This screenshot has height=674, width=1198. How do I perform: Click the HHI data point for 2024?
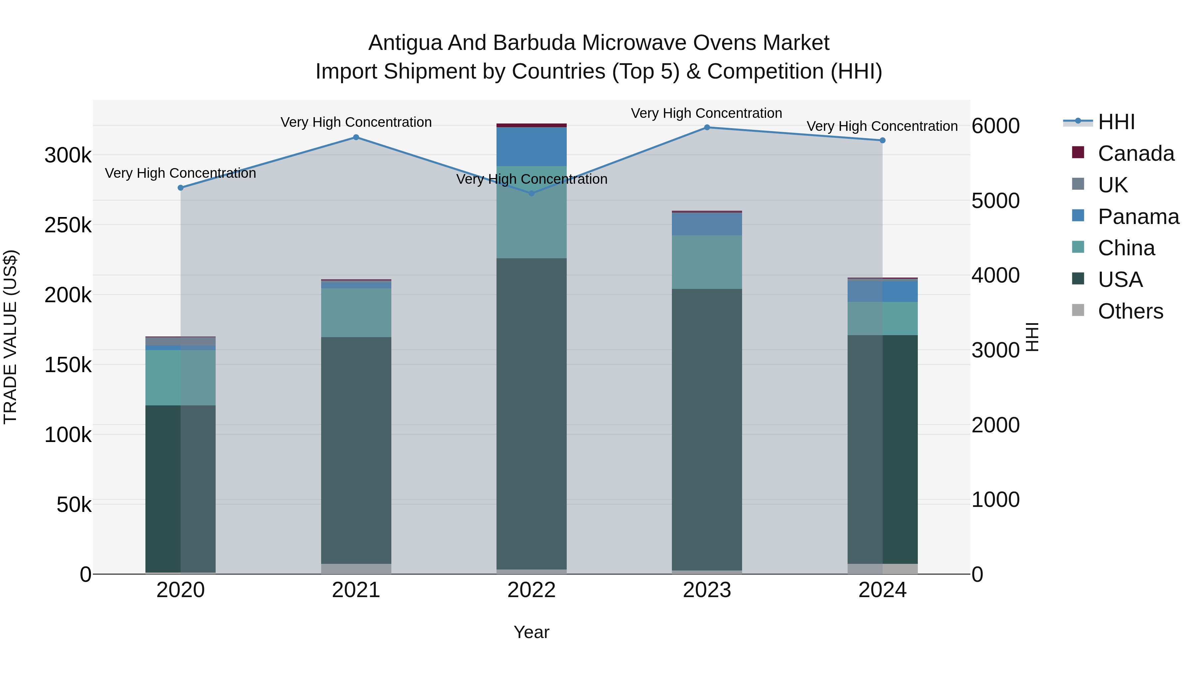pyautogui.click(x=883, y=140)
